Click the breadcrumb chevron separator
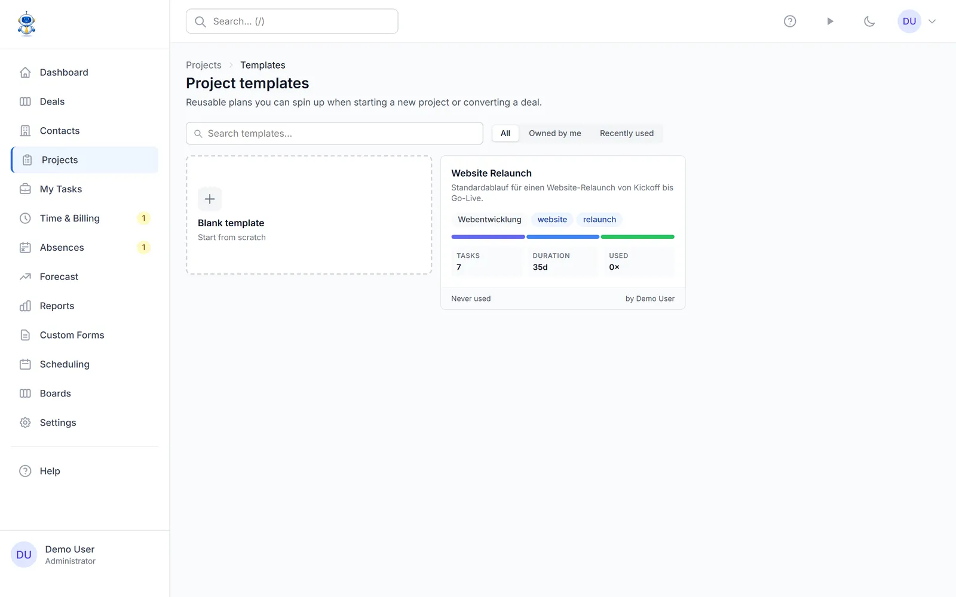This screenshot has width=956, height=597. (x=231, y=65)
